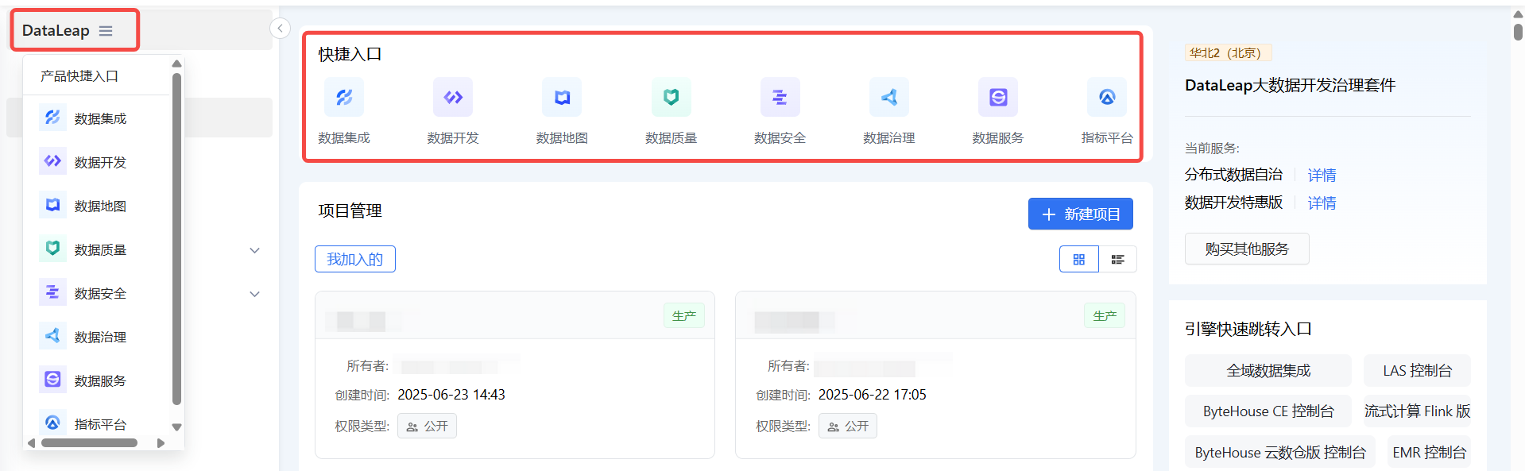
Task: Click the menu's scroll down arrow
Action: (x=176, y=427)
